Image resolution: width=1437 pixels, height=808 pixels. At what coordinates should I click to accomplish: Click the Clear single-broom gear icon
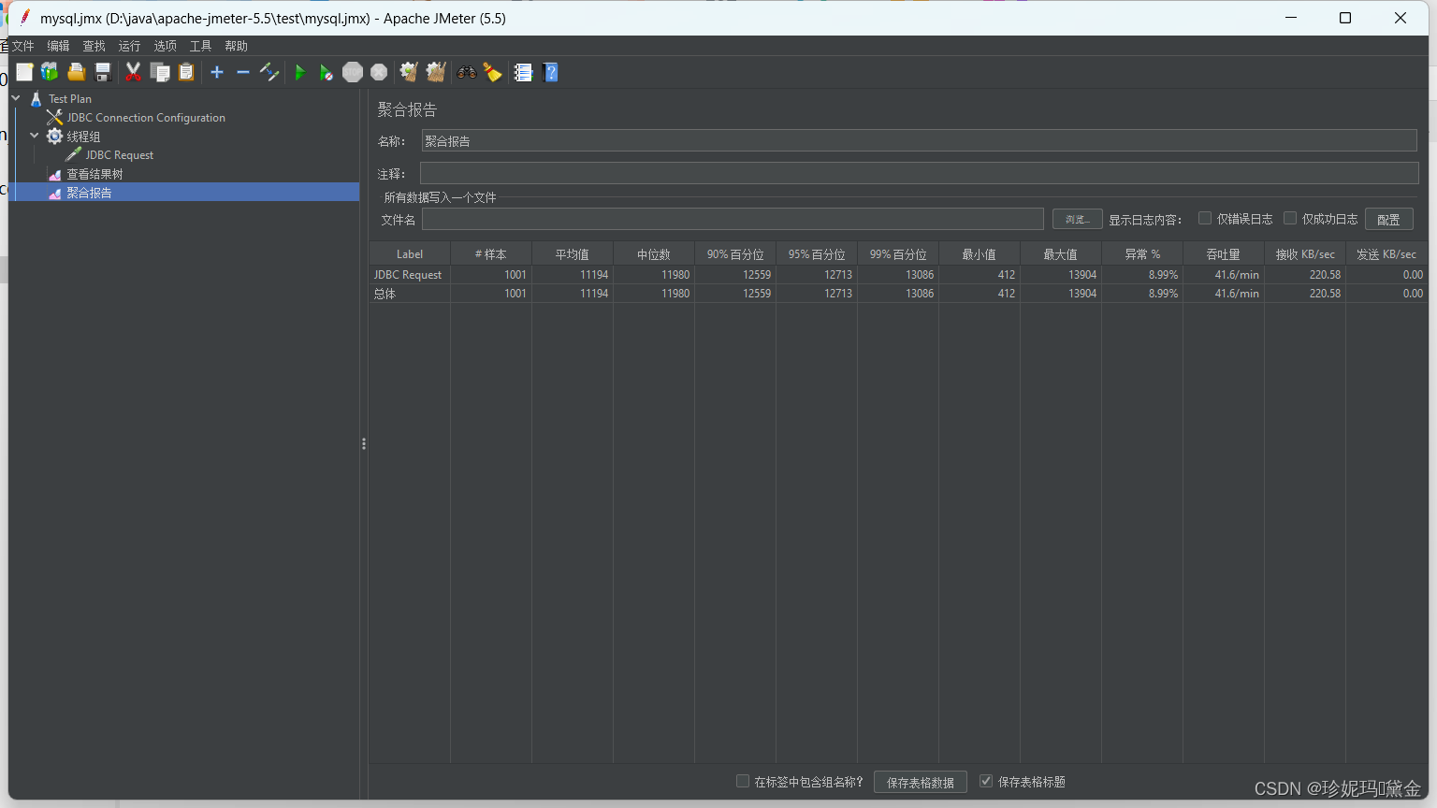409,72
